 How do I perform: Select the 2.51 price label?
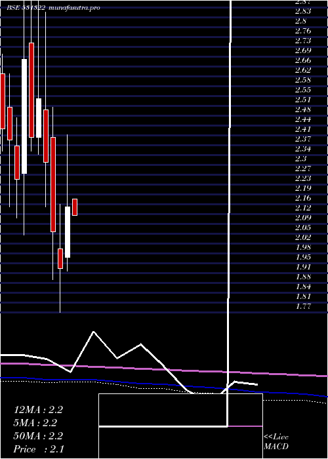(x=302, y=100)
